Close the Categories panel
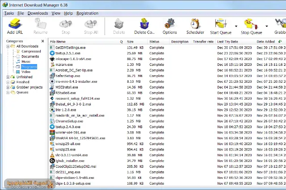286x190 pixels. 43,41
